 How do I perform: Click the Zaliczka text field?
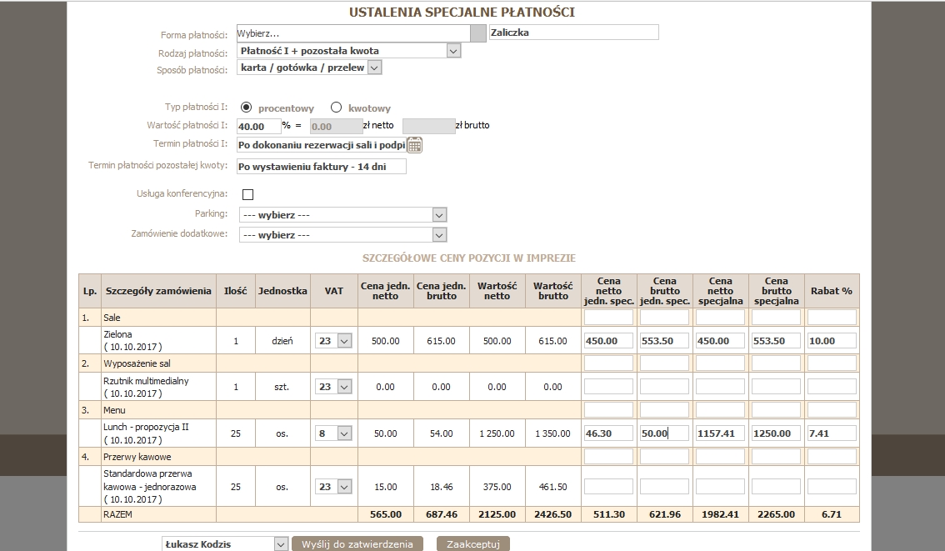(573, 33)
